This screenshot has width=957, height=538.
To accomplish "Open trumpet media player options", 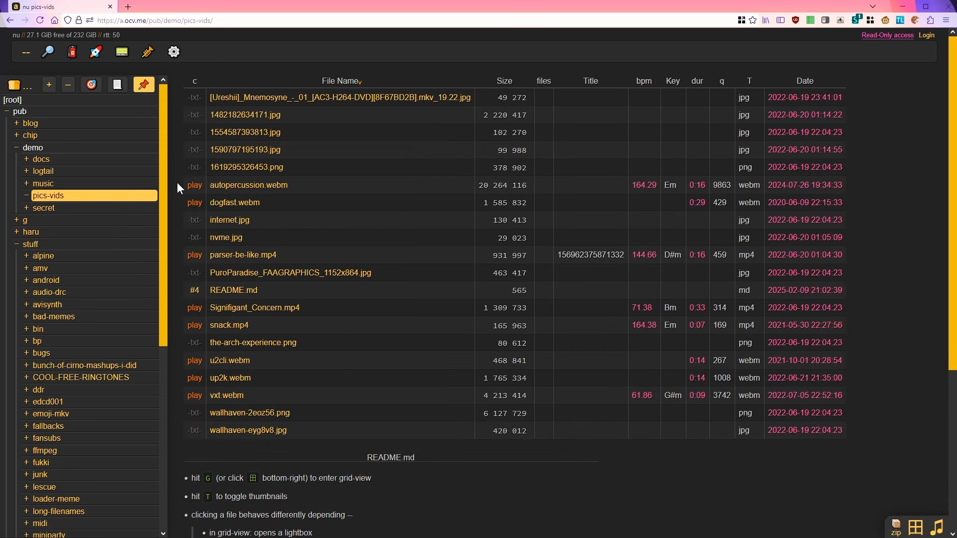I will (148, 52).
